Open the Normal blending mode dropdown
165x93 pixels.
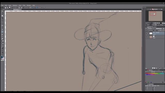(150, 29)
